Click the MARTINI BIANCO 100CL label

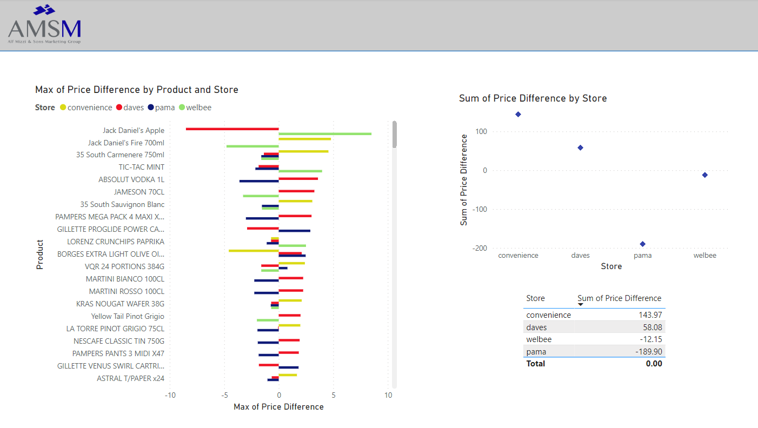[x=125, y=279]
